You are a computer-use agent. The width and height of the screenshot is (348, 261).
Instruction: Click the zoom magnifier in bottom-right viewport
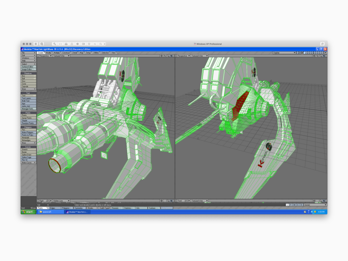(x=320, y=201)
